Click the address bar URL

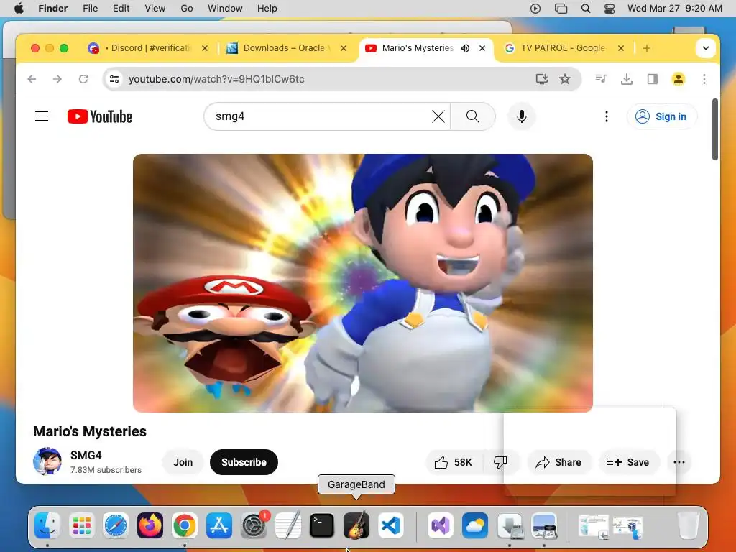216,79
